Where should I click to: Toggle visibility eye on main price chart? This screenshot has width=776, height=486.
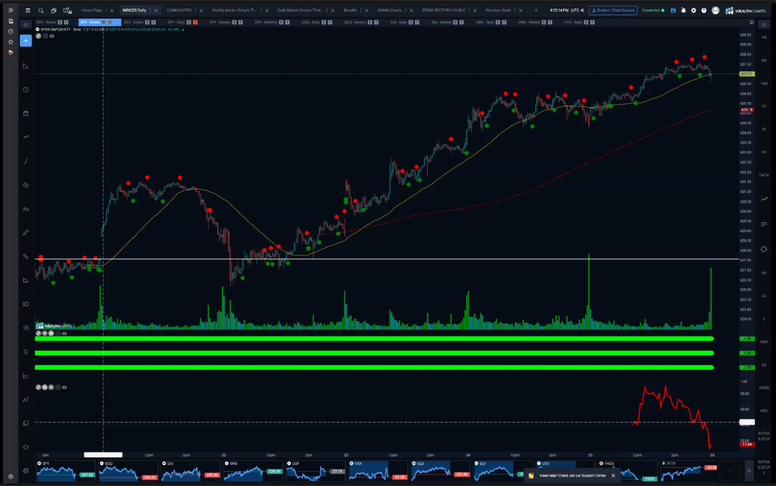click(52, 36)
